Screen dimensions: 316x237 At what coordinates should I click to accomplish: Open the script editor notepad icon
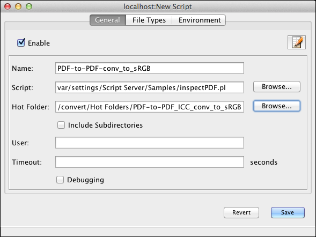(297, 42)
